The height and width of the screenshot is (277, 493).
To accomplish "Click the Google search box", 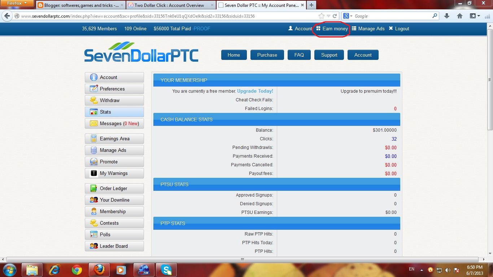I will click(x=392, y=16).
